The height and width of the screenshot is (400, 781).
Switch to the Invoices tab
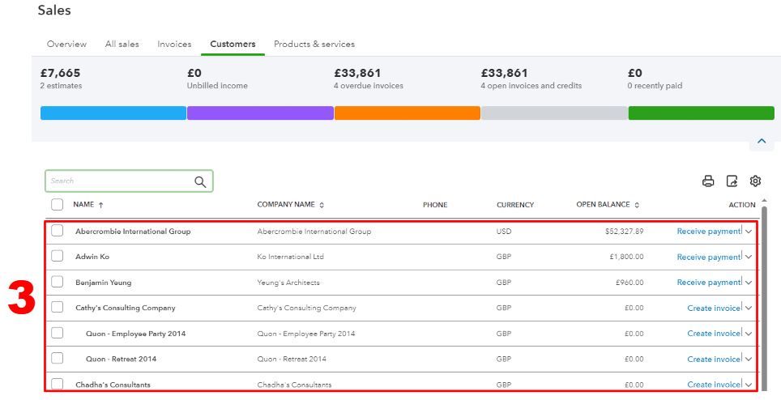tap(174, 44)
